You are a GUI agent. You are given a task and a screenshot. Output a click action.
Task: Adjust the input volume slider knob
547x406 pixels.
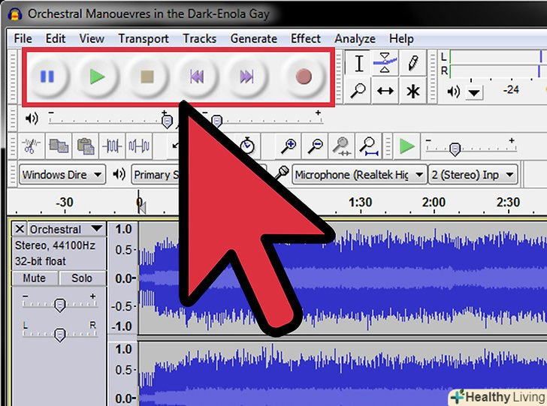pyautogui.click(x=217, y=122)
